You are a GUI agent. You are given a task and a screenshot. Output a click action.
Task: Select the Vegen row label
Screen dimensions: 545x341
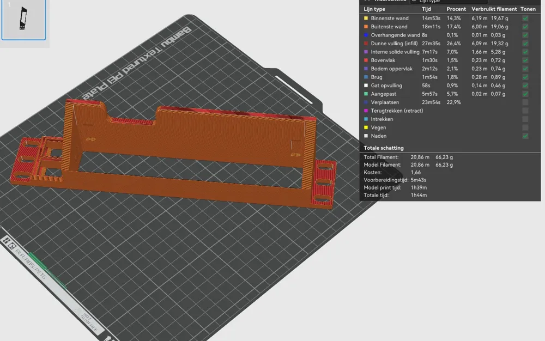378,127
